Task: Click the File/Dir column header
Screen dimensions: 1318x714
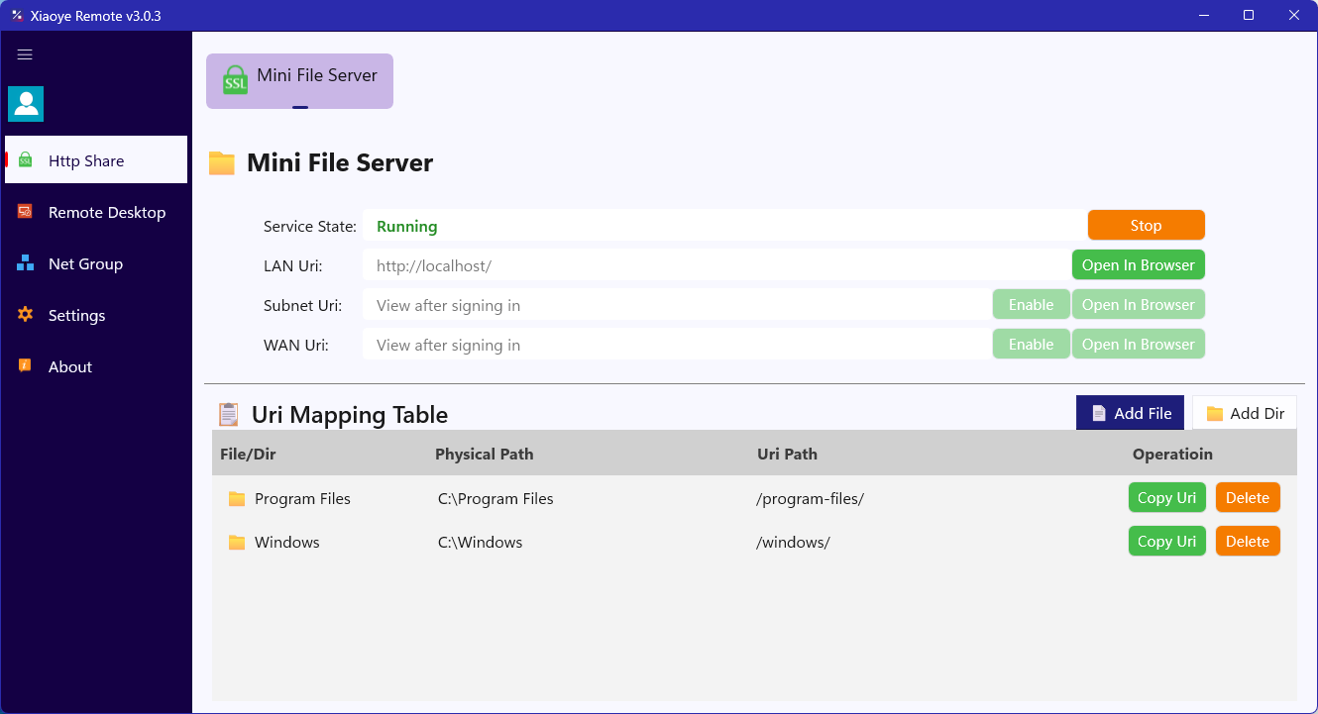Action: pos(249,454)
